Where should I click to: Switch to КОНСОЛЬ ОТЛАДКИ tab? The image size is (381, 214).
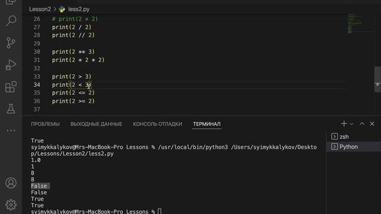point(157,124)
